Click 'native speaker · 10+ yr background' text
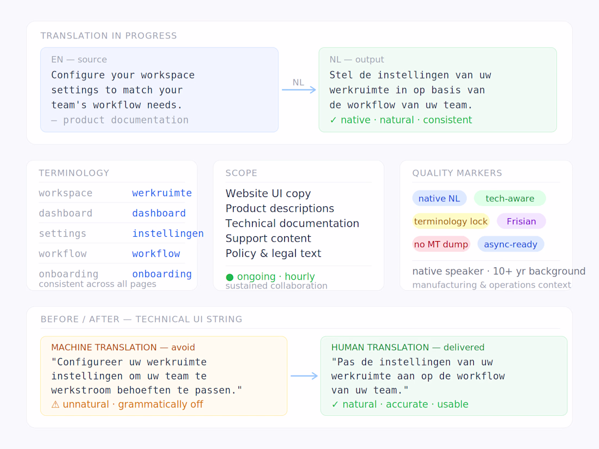599x449 pixels. [x=498, y=271]
